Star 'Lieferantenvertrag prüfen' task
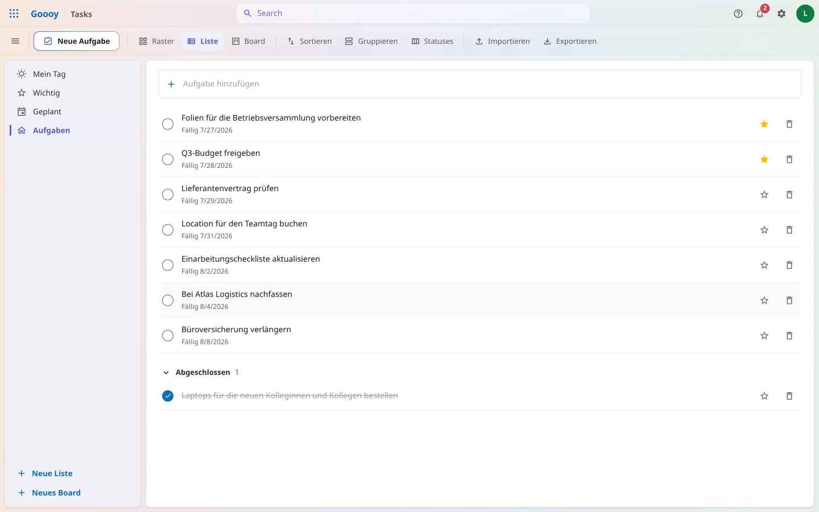The height and width of the screenshot is (512, 819). tap(764, 195)
